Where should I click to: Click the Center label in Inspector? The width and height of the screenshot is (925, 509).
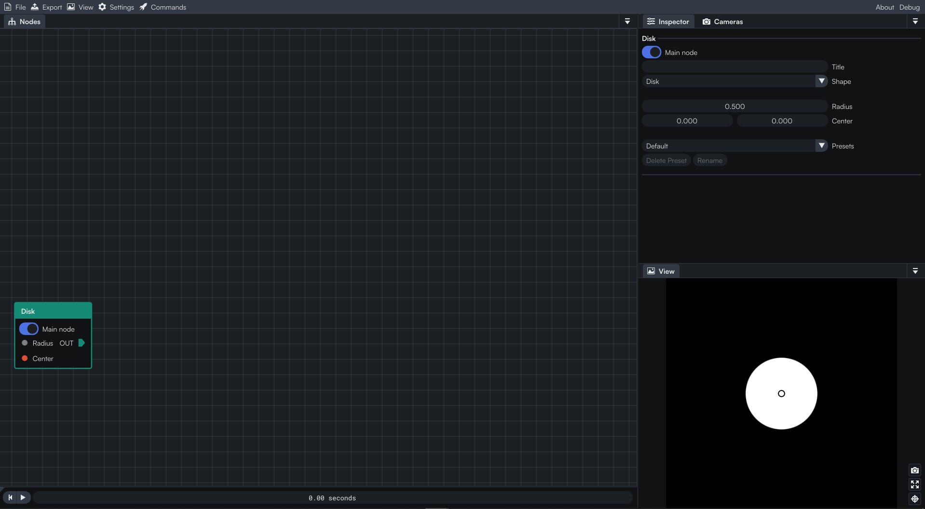click(x=842, y=121)
